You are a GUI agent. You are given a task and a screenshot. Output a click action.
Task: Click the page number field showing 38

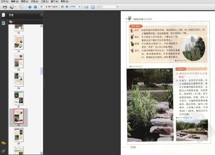tap(42, 6)
